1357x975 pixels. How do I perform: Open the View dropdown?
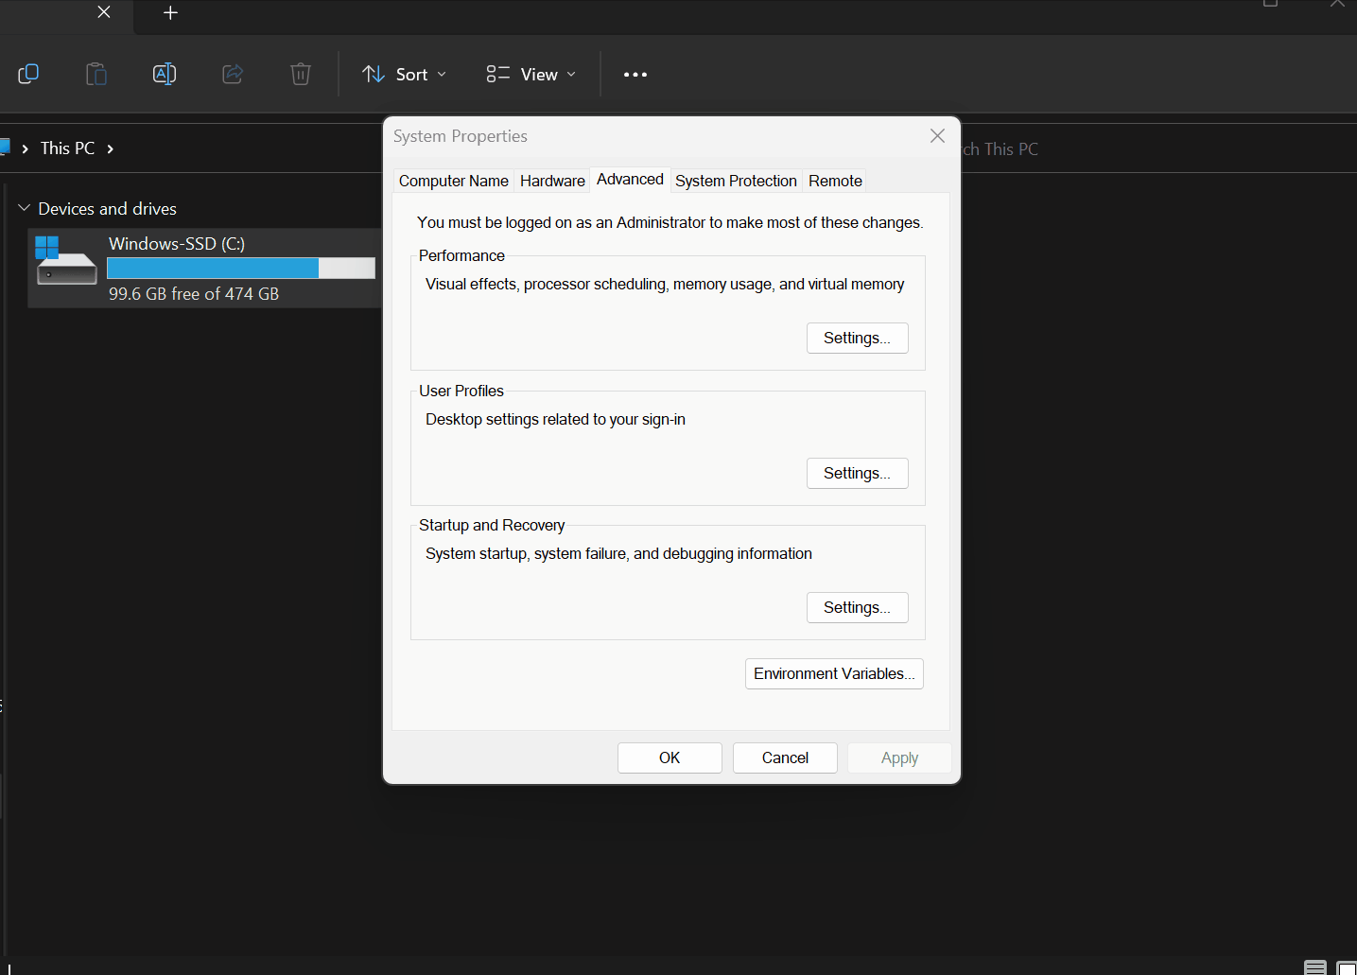coord(531,75)
